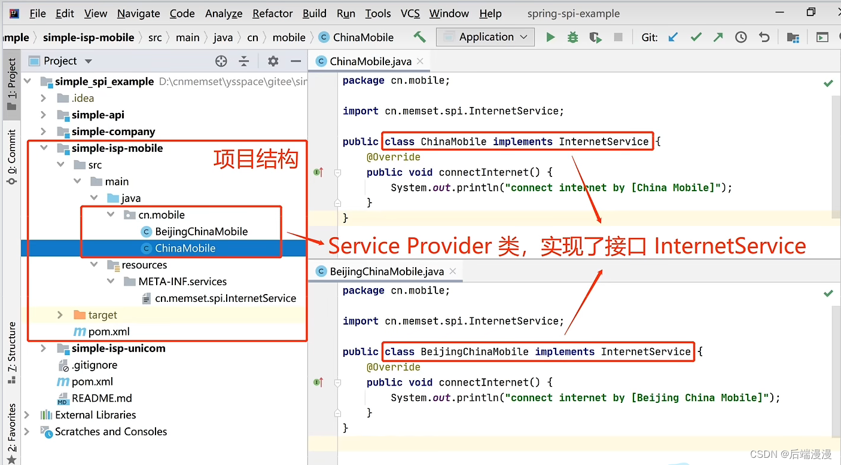
Task: Revert changes with the rollback arrow icon
Action: (x=764, y=37)
